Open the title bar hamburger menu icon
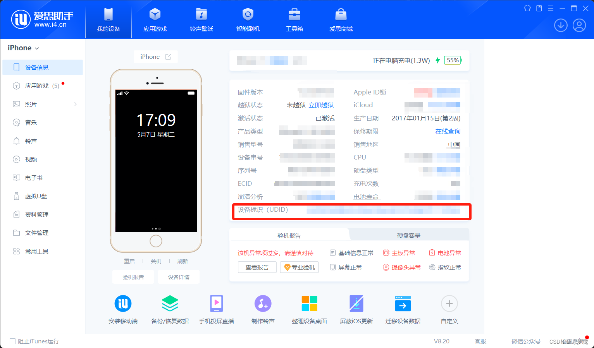The image size is (594, 348). [551, 8]
